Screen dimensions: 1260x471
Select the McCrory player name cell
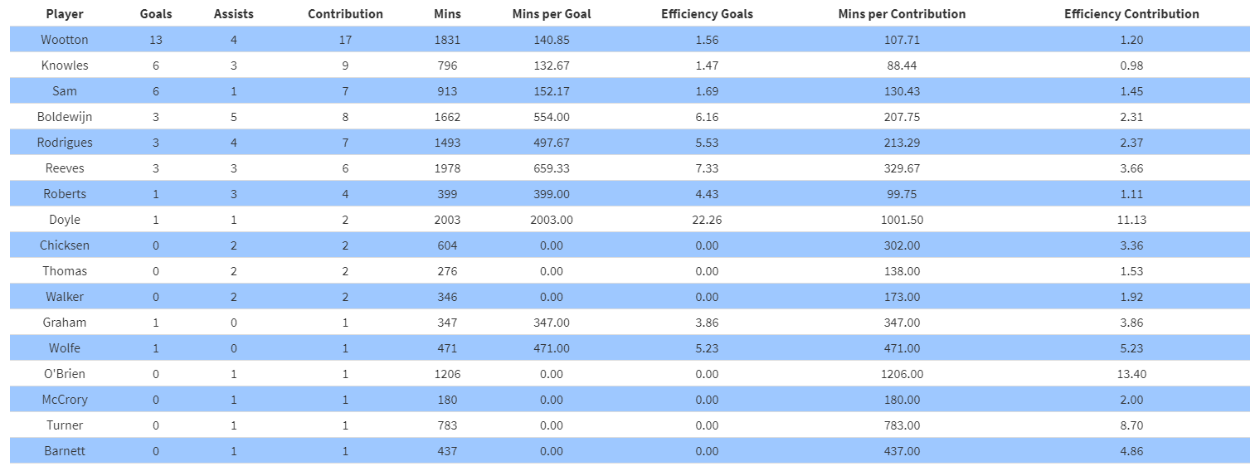coord(65,400)
